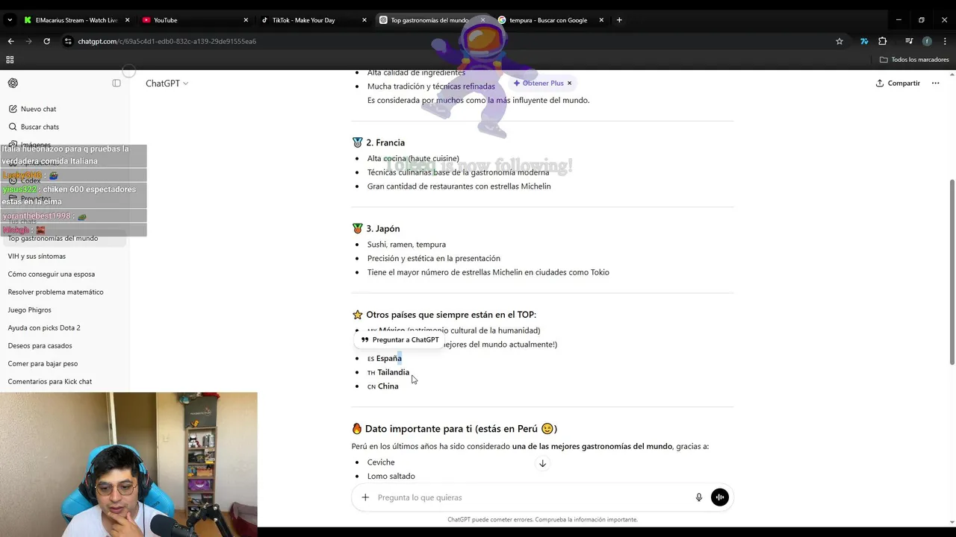Close the YouTube browser tab
This screenshot has width=956, height=537.
coord(246,20)
